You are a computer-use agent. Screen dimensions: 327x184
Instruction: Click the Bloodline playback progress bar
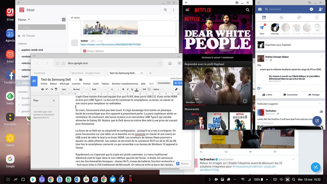217,105
